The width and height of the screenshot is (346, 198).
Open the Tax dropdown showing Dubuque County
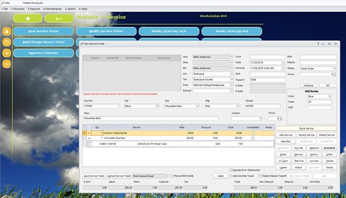[232, 79]
